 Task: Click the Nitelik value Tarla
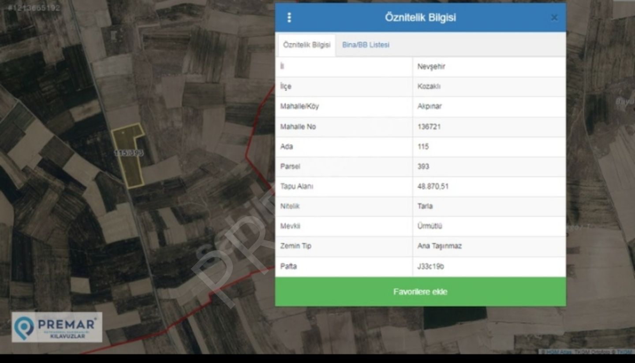click(425, 206)
